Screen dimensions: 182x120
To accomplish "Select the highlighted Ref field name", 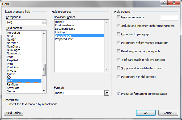I will coord(24,81).
